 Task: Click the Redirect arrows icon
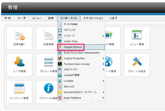60,30
